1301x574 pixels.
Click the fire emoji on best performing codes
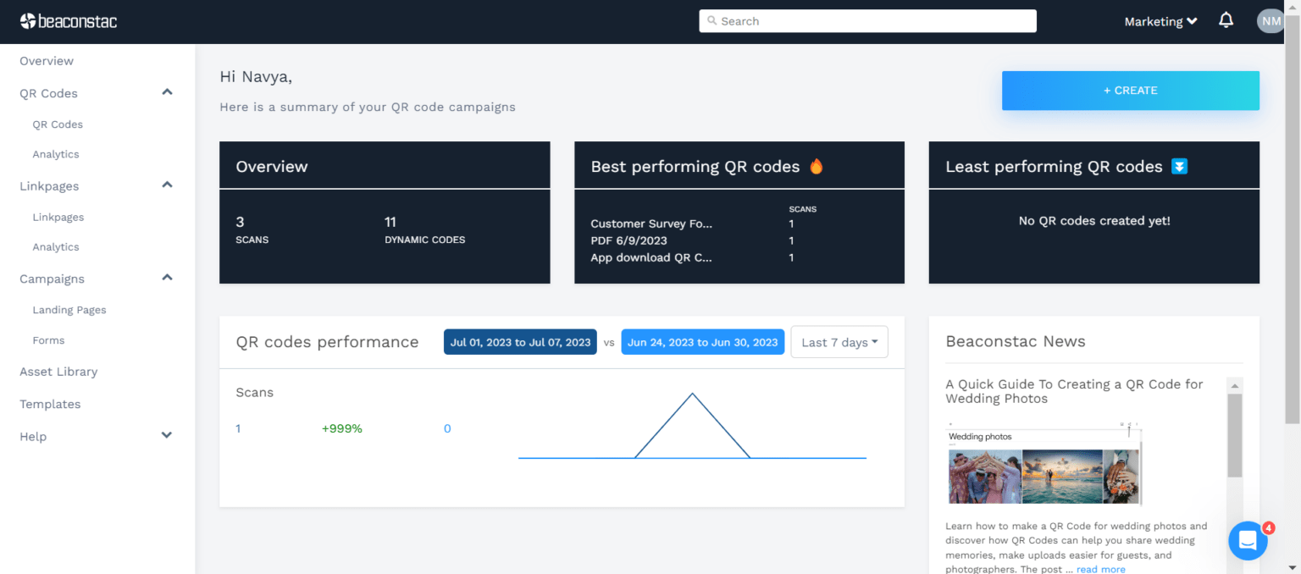pos(816,166)
